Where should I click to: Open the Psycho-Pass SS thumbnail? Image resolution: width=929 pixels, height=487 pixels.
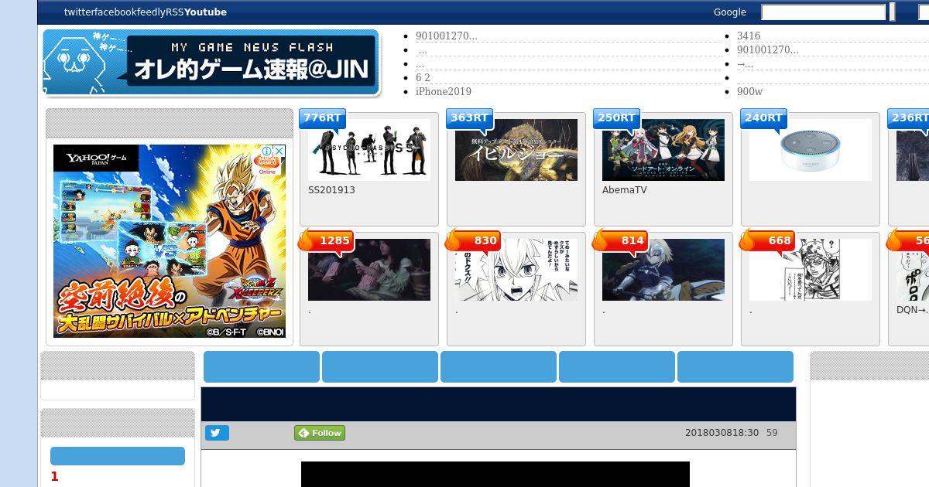[369, 150]
